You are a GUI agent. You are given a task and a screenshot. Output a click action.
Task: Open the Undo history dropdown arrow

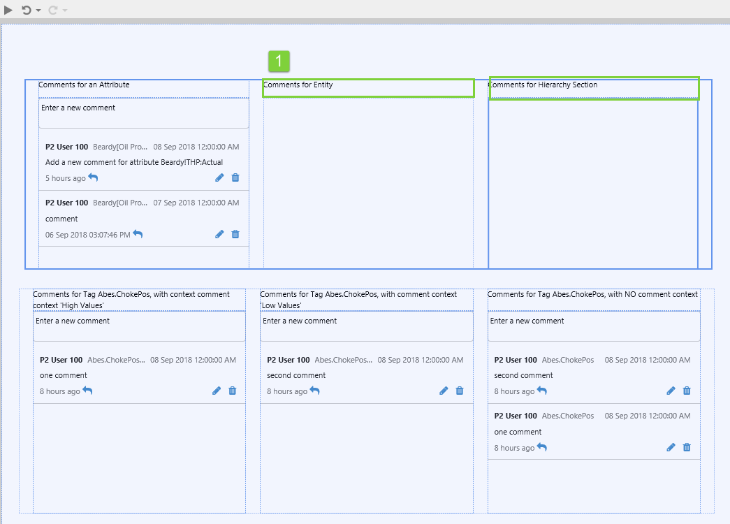(38, 10)
